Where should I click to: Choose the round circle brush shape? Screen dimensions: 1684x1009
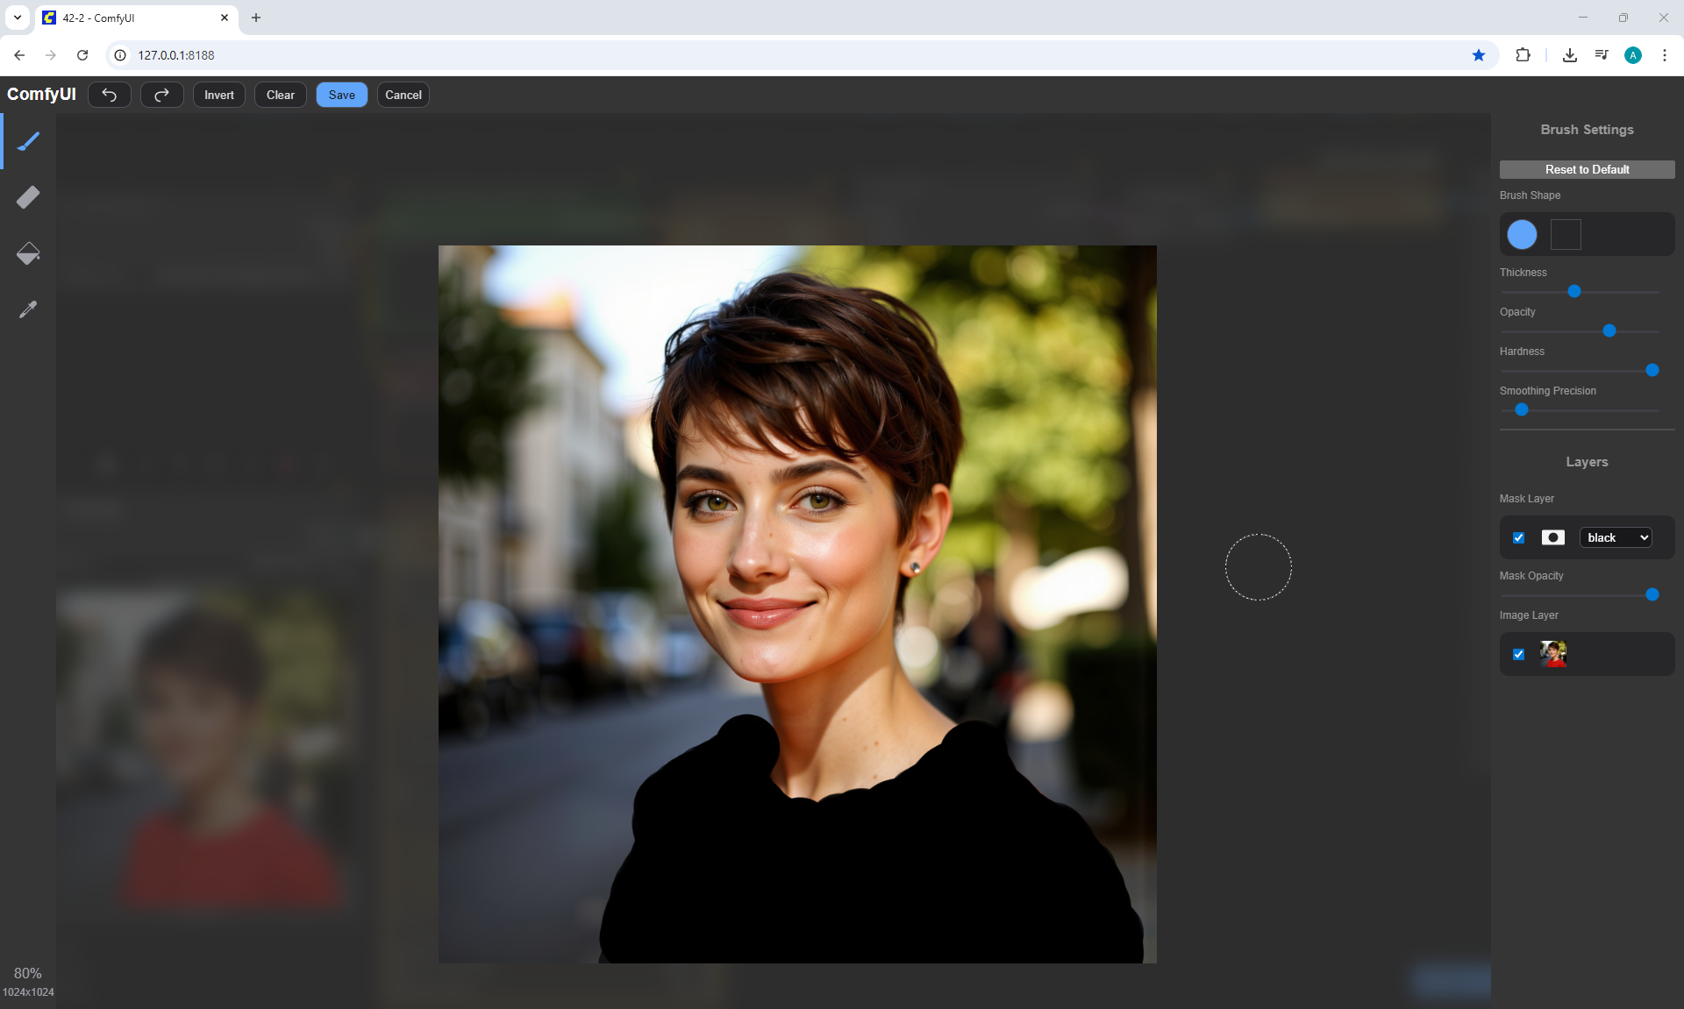(1522, 234)
